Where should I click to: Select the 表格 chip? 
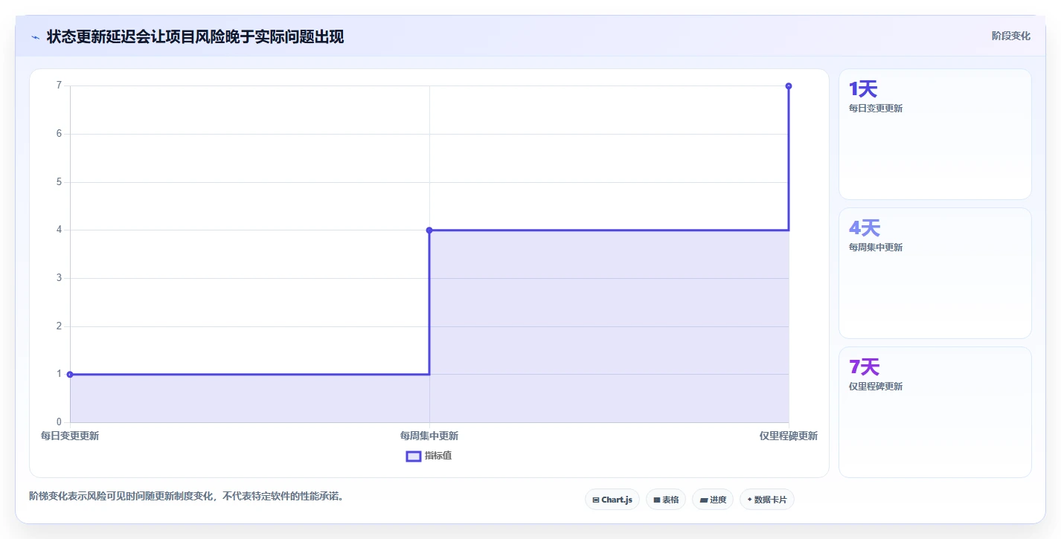pos(666,500)
